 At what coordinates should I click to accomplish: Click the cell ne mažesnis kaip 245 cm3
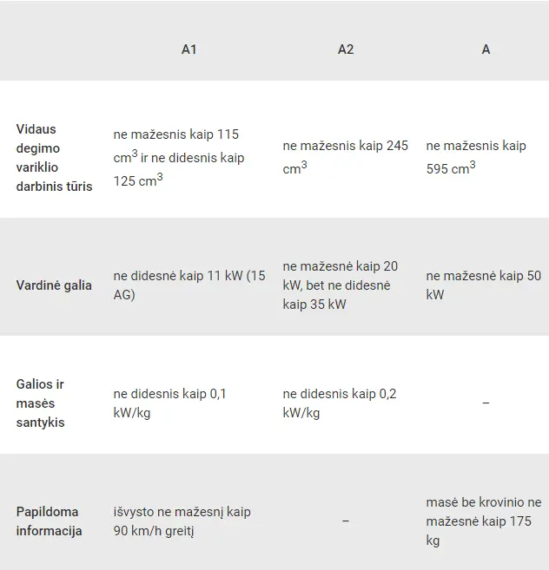pyautogui.click(x=345, y=157)
